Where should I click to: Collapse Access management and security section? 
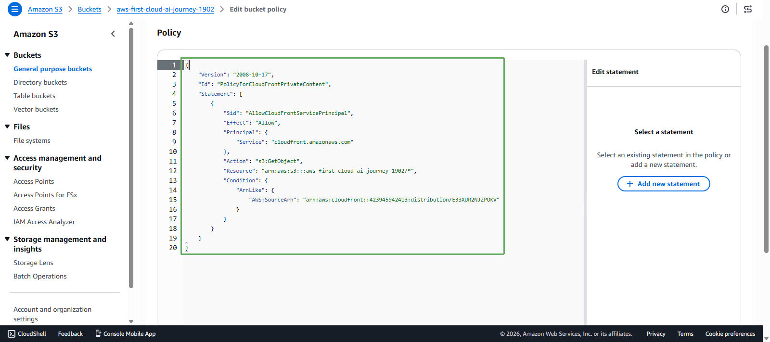(7, 158)
